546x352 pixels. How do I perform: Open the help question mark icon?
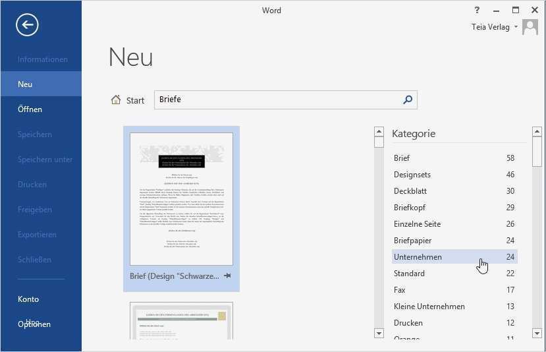click(x=477, y=10)
